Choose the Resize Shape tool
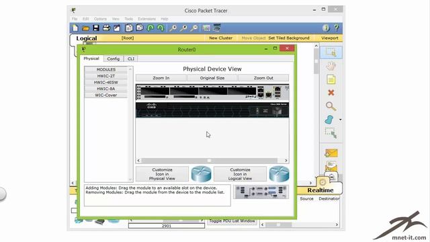 331,133
